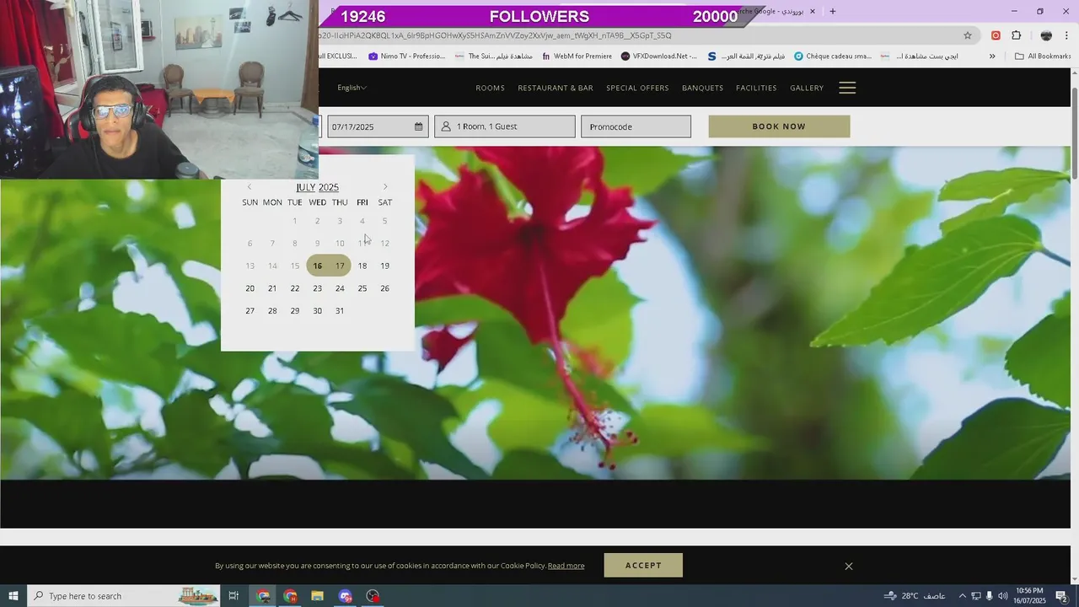Click the Promocode input field
1079x607 pixels.
[636, 126]
